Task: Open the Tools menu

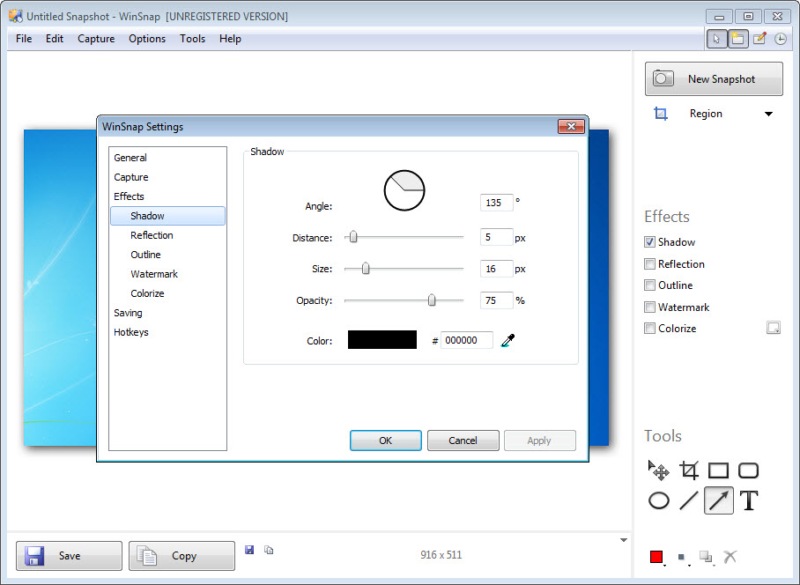Action: click(192, 39)
